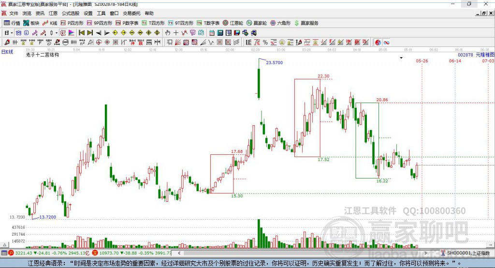The image size is (495, 268).
Task: Jump to last bar with skip-end icon
Action: point(90,33)
